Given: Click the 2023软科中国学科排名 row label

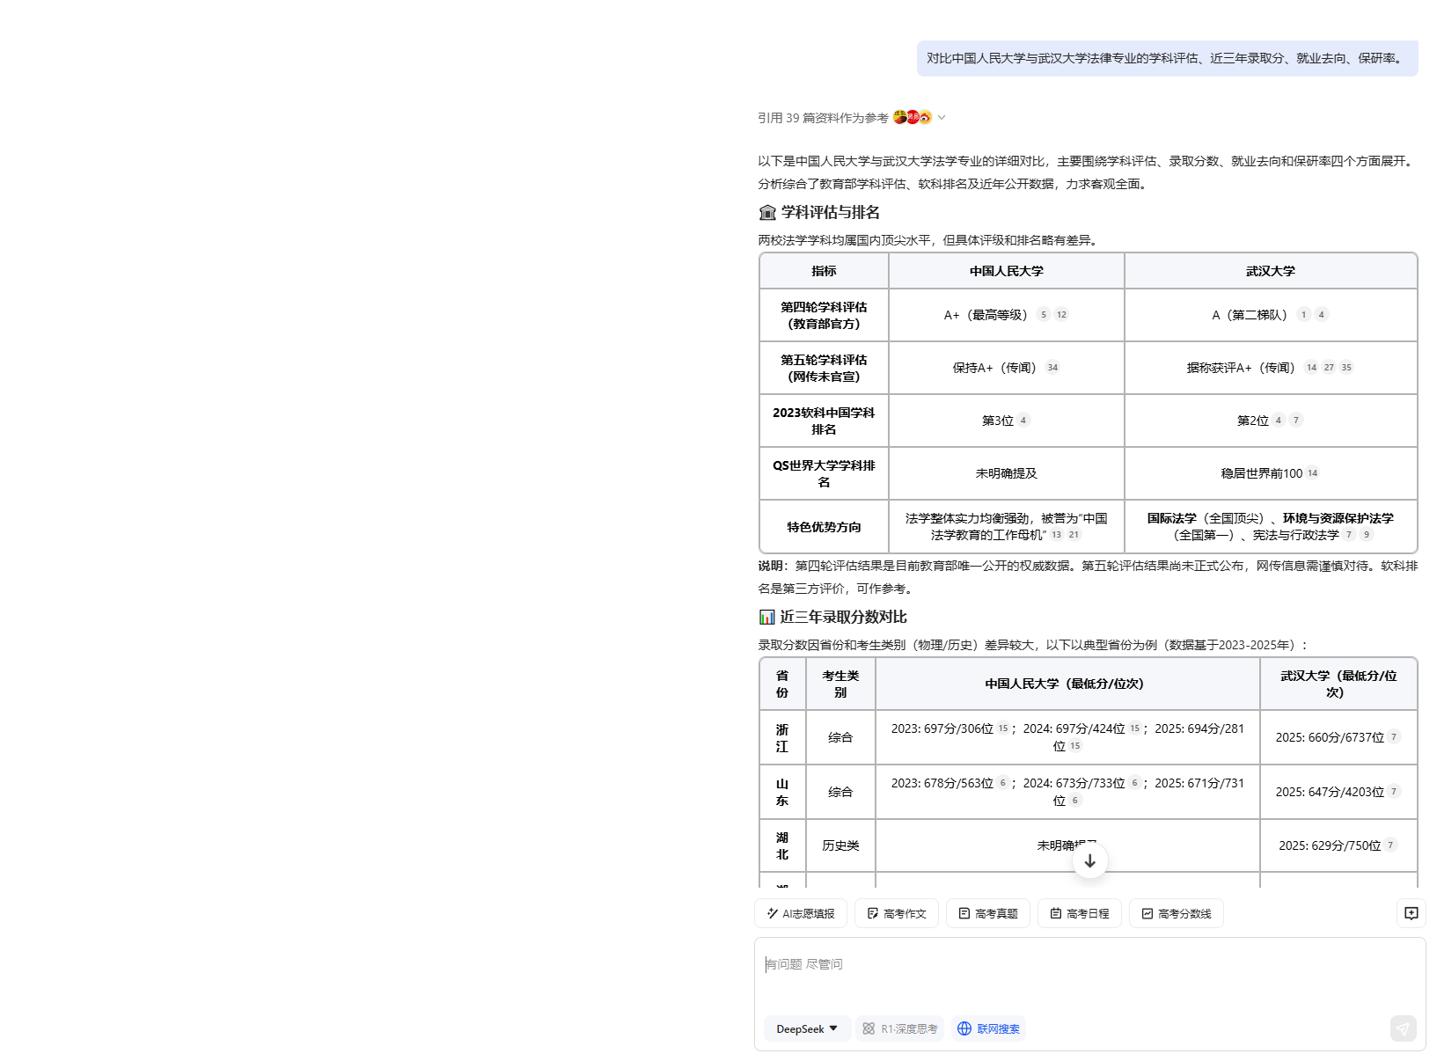Looking at the screenshot, I should [x=824, y=421].
